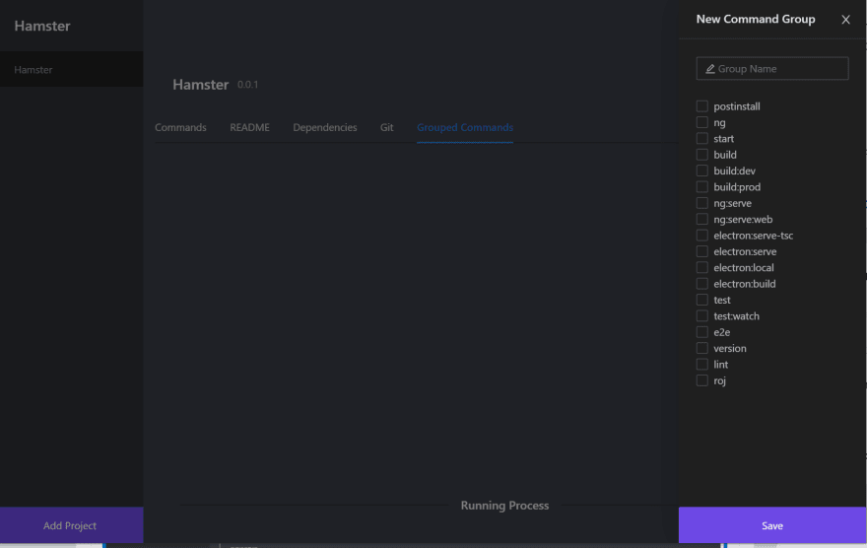This screenshot has height=548, width=867.
Task: Switch to the README tab
Action: (249, 127)
